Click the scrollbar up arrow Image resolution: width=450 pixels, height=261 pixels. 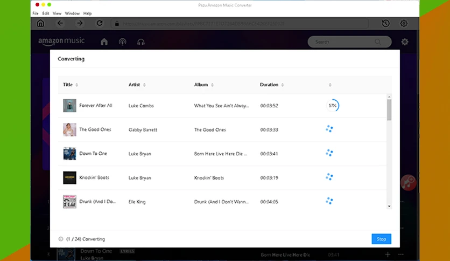click(389, 97)
